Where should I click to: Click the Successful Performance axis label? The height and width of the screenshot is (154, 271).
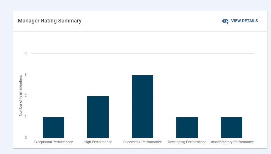point(142,142)
